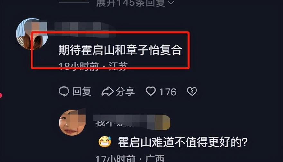The height and width of the screenshot is (162, 283).
Task: Select the comment 期待霍启山和章子怡复合
Action: (x=120, y=50)
